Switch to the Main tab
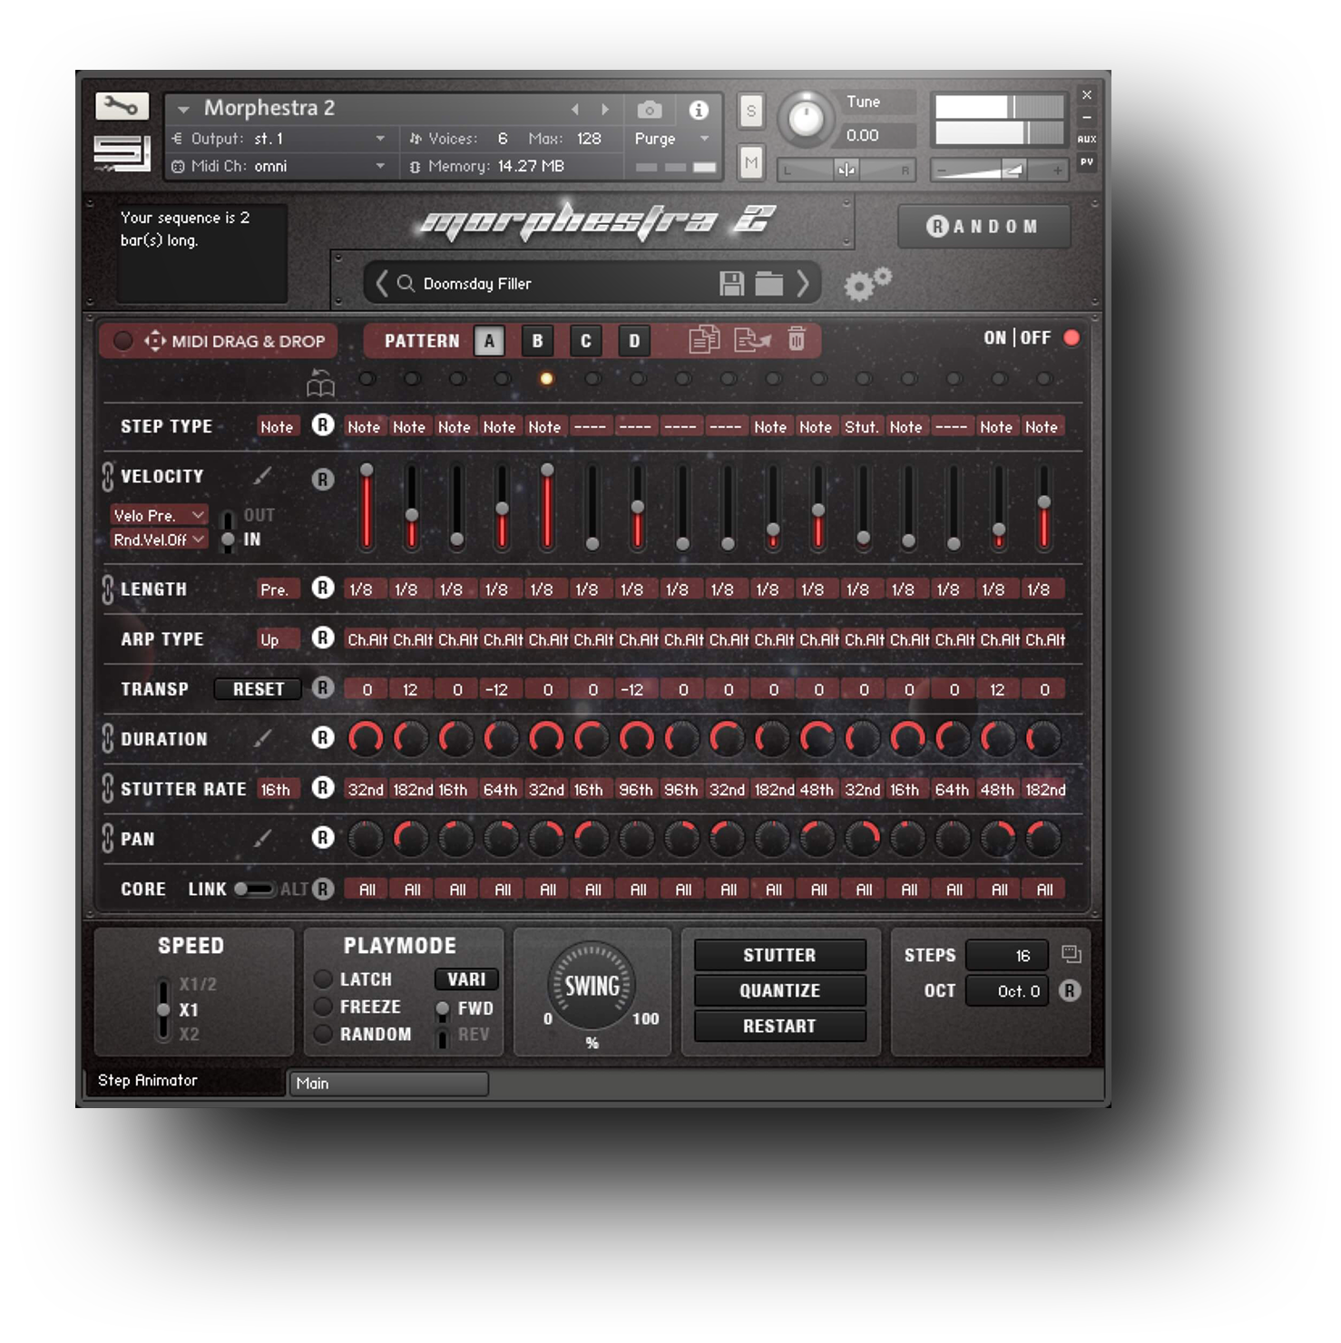 point(389,1083)
